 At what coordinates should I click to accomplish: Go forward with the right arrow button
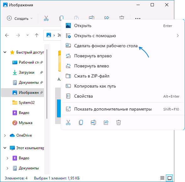pos(18,35)
